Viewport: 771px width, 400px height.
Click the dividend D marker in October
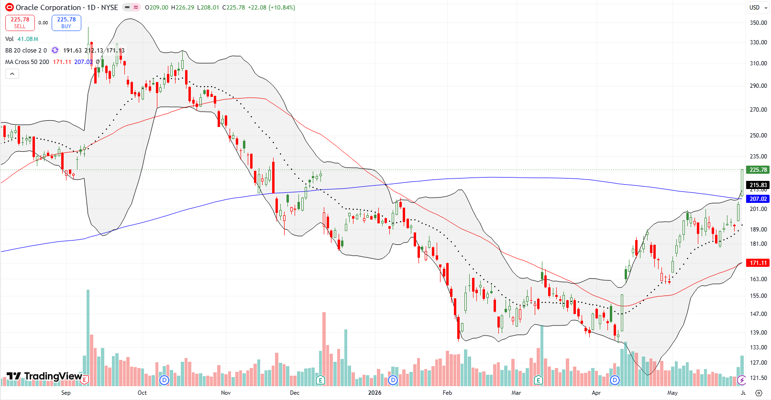(164, 380)
